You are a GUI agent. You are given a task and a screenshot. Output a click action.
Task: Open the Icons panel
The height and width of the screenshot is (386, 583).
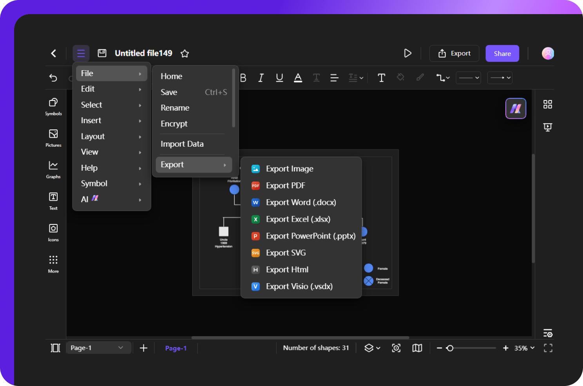[53, 233]
